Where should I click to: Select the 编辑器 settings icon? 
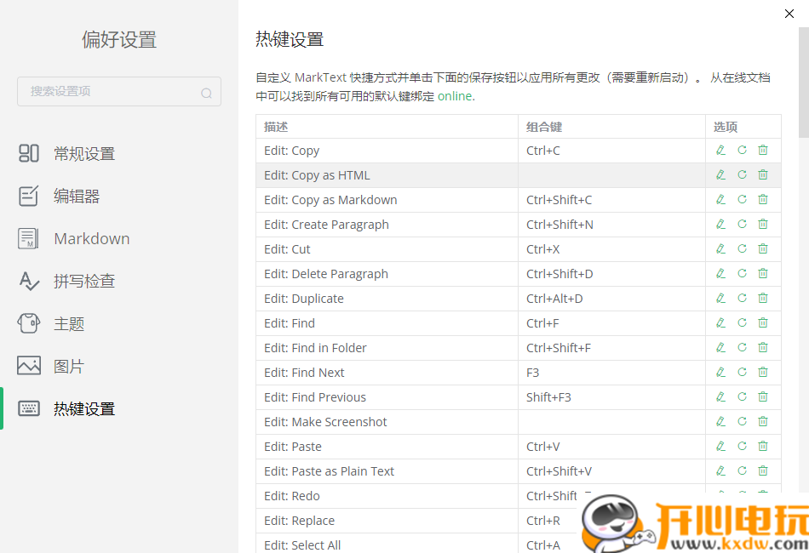[29, 196]
